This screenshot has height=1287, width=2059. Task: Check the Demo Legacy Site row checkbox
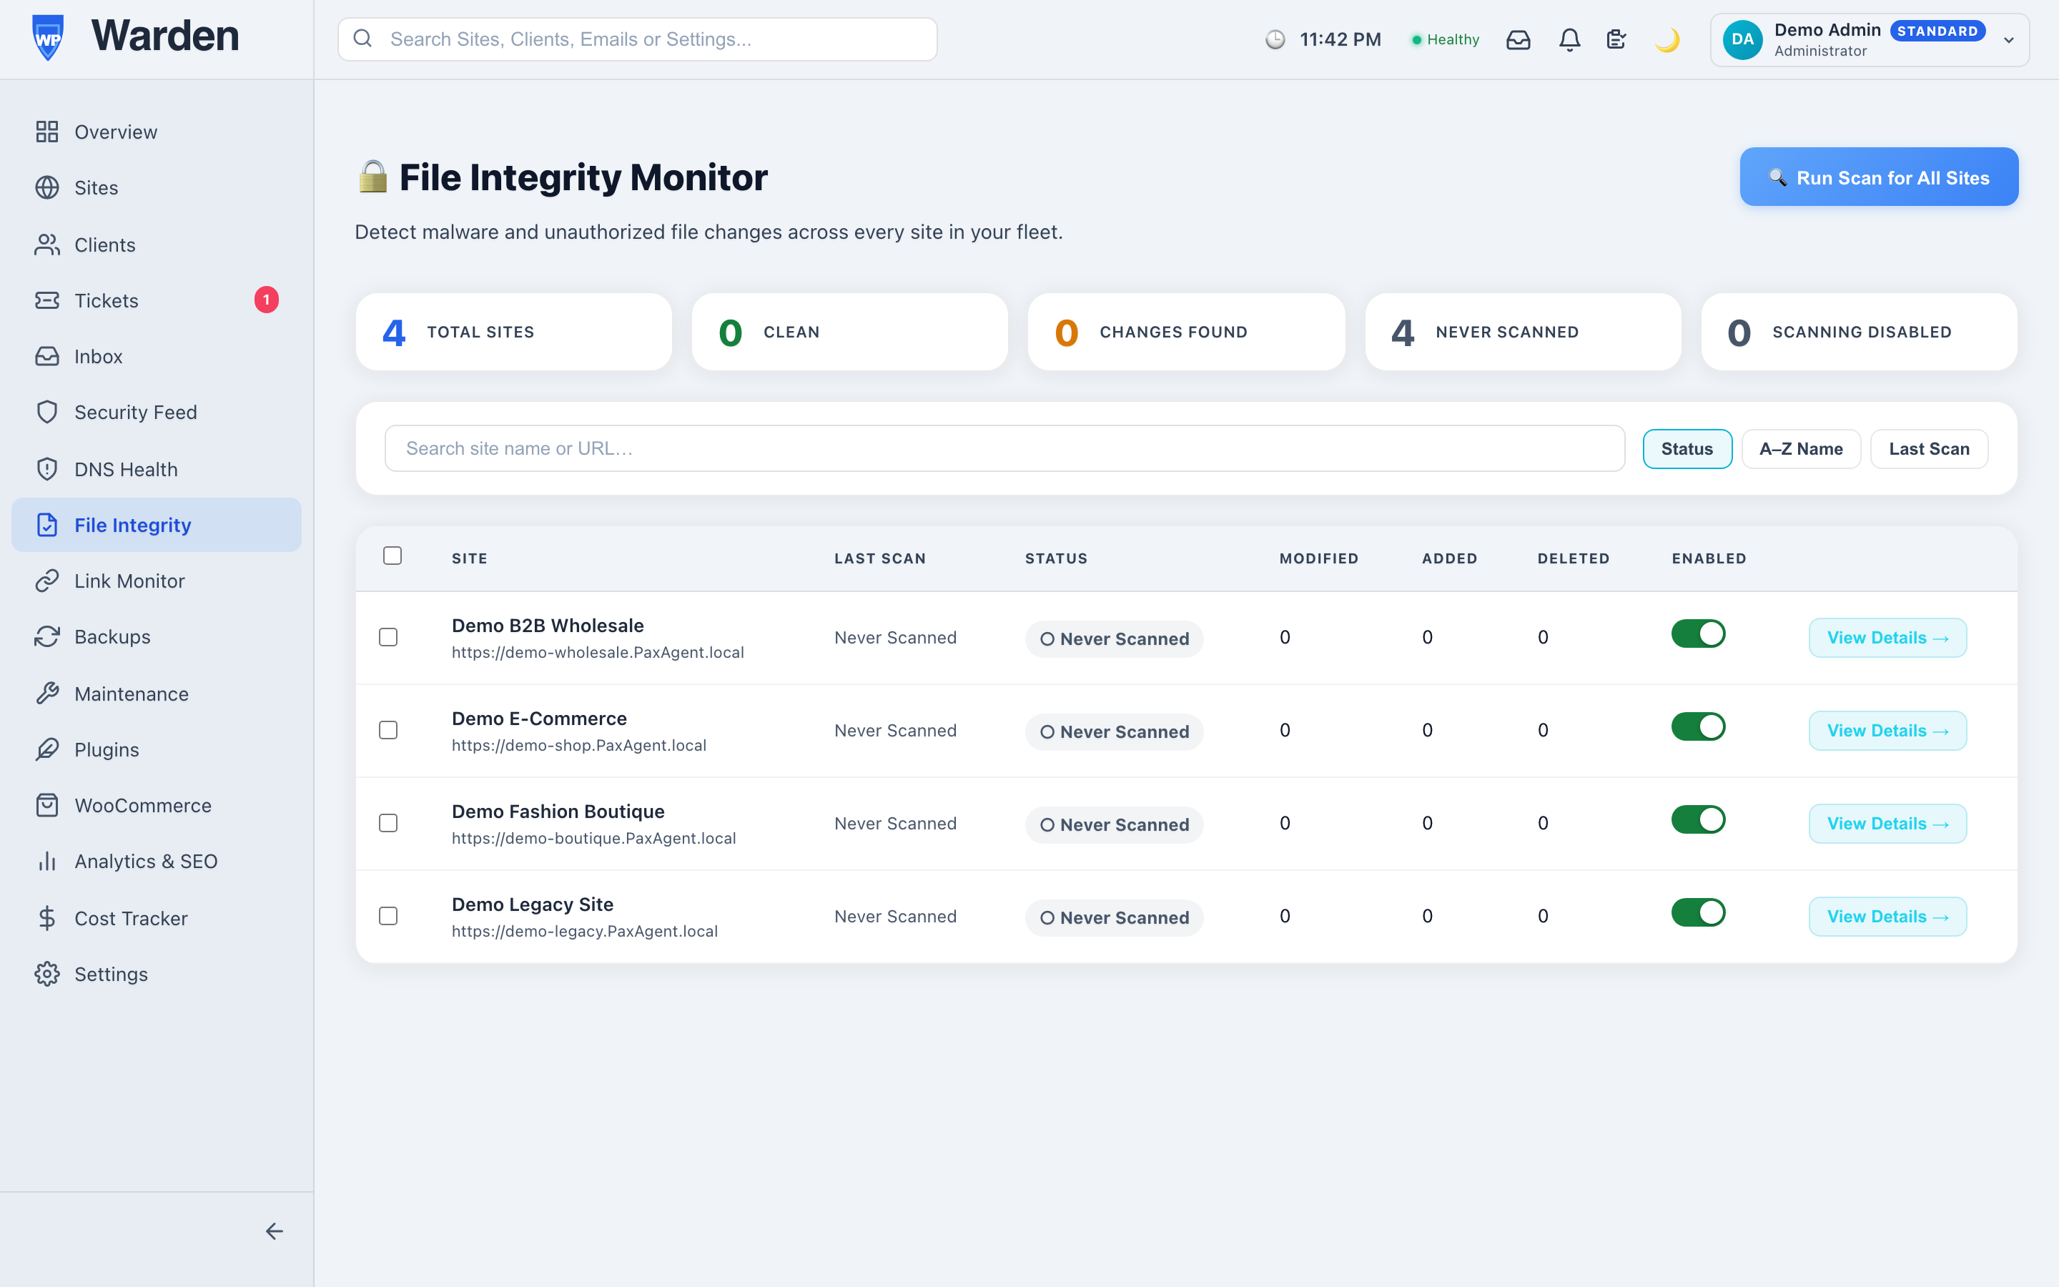click(388, 916)
